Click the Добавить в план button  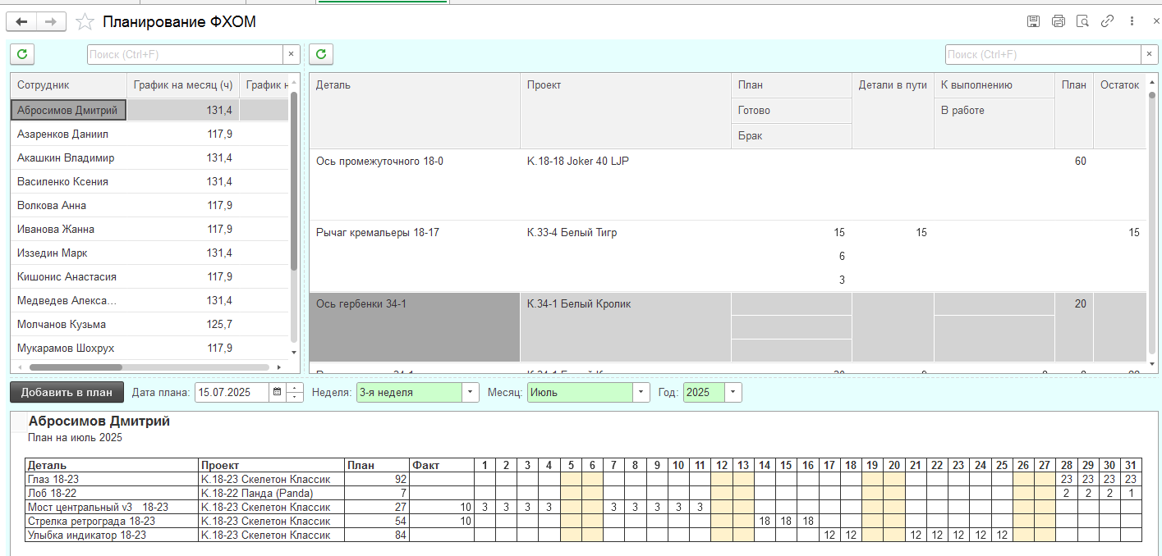coord(67,393)
